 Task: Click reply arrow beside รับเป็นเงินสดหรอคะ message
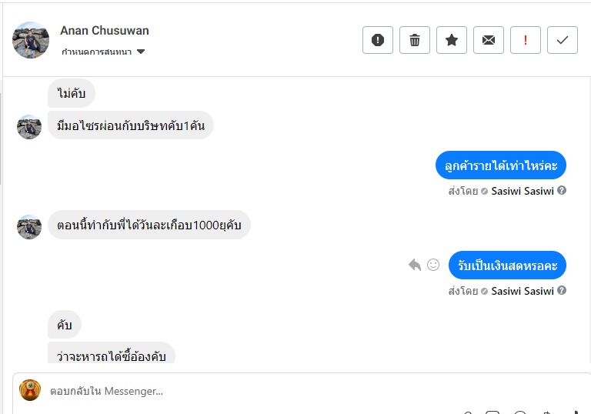click(415, 265)
